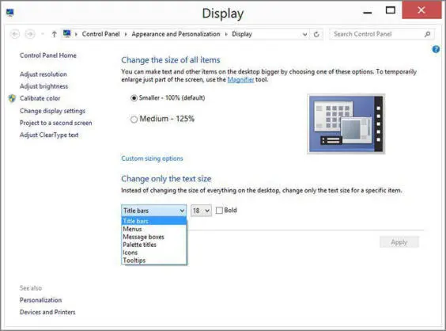This screenshot has height=331, width=446.
Task: Open the Magnifier tool link
Action: 240,79
